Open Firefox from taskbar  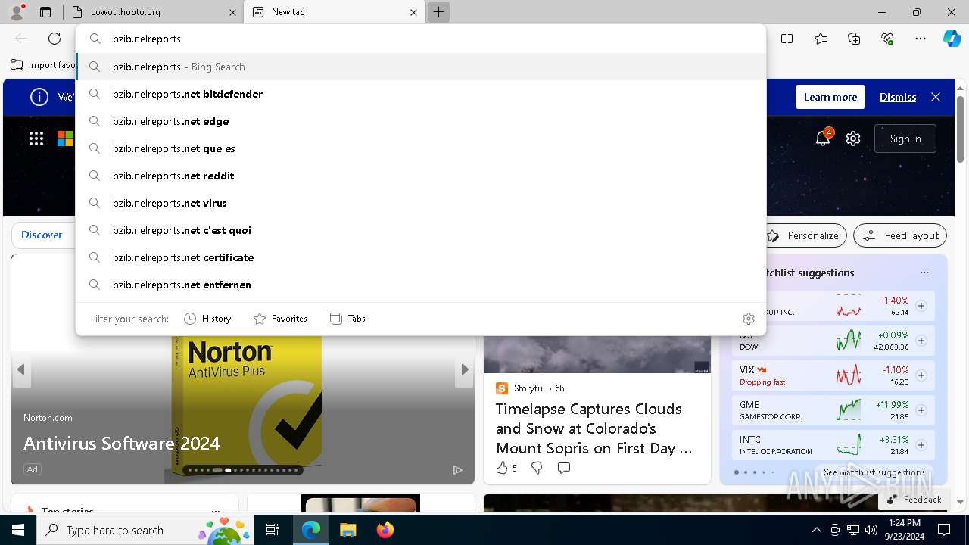pos(385,530)
